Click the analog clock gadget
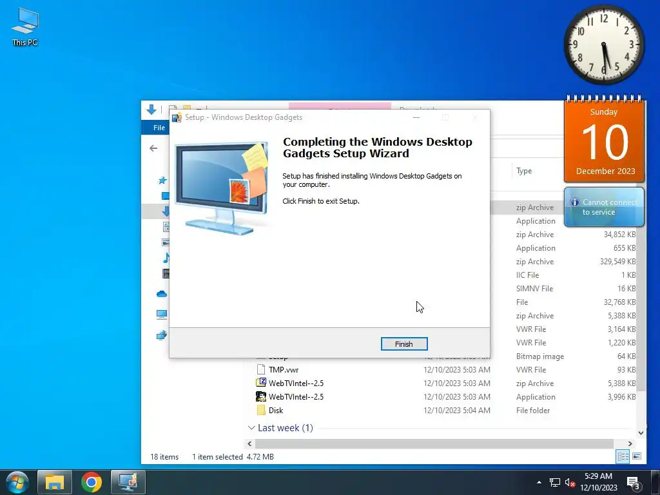The image size is (660, 495). click(x=604, y=44)
